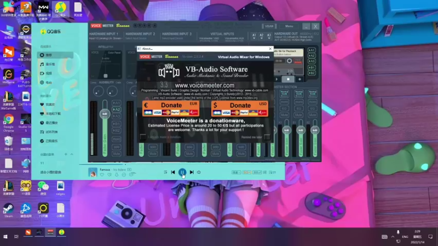Open the QQ Music playback speed dropdown
This screenshot has height=246, width=438.
(236, 172)
